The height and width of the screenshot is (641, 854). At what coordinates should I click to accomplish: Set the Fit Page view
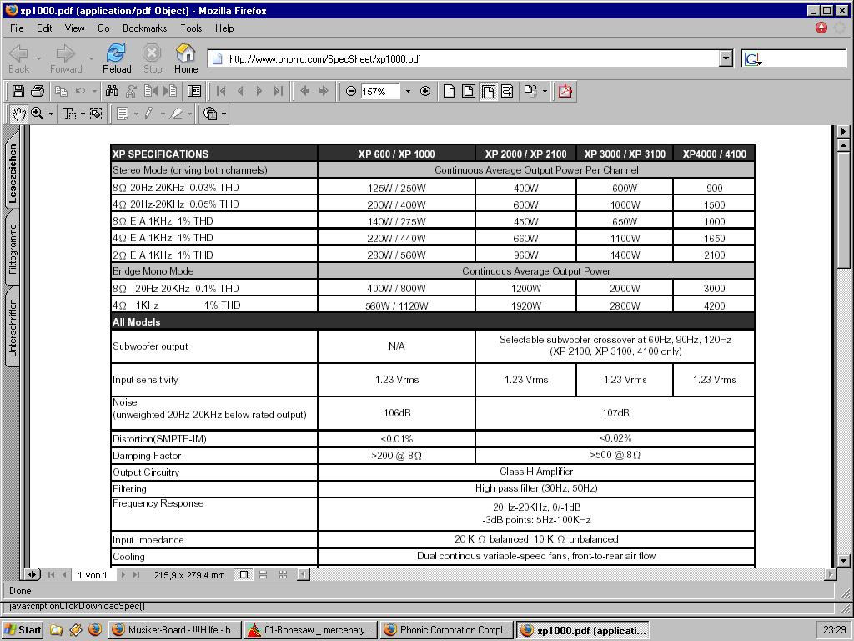[469, 91]
